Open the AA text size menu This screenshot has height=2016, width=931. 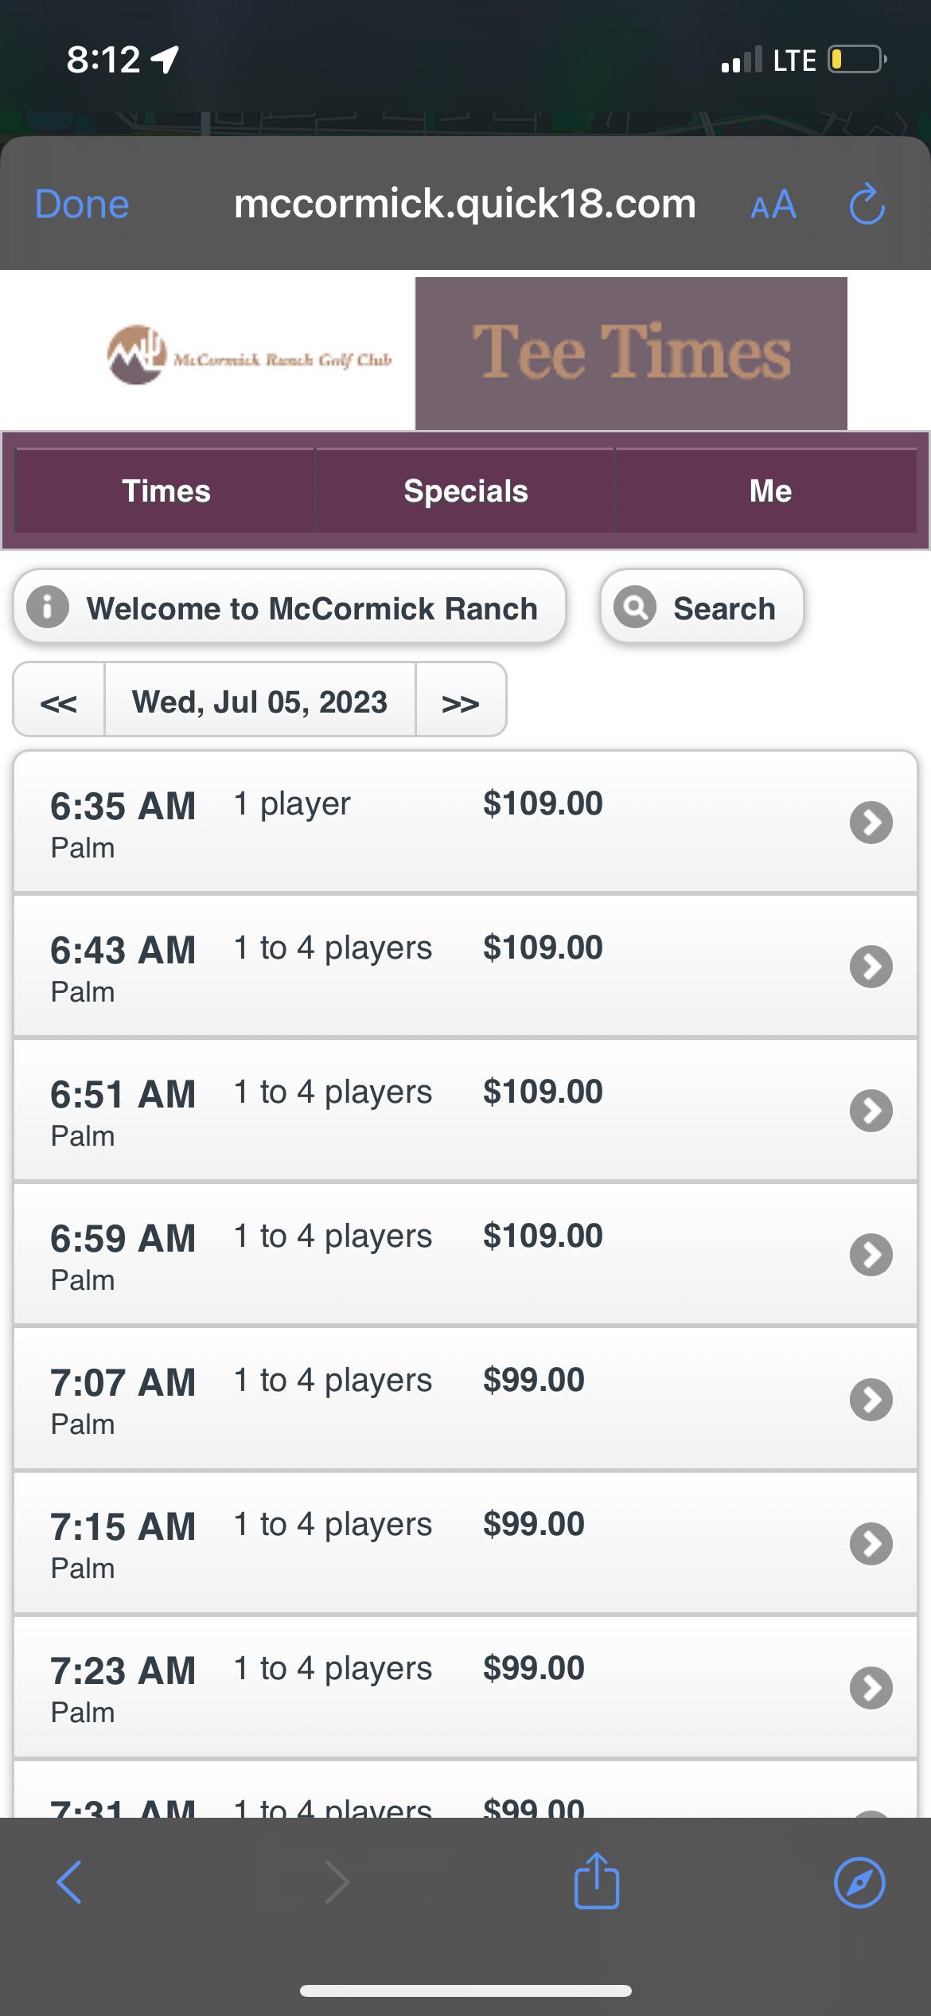(773, 205)
